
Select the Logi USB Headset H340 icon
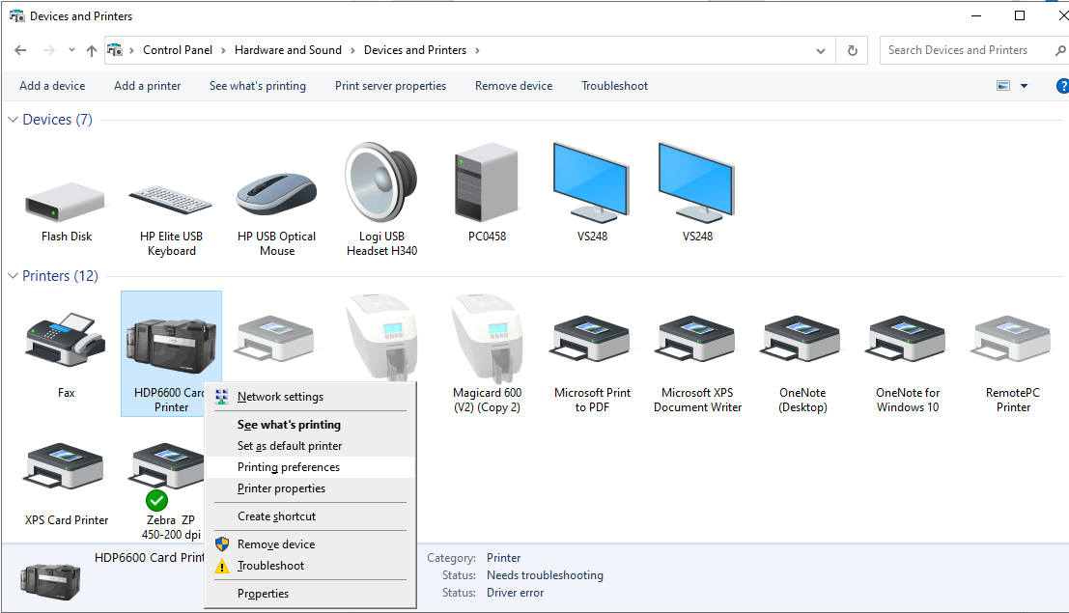(x=381, y=182)
